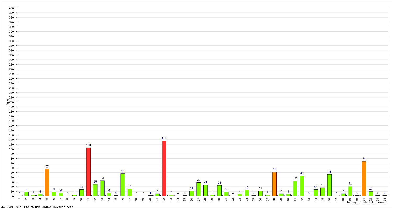Click the green 23-run bar at innings 30
393x209 pixels.
(x=219, y=190)
